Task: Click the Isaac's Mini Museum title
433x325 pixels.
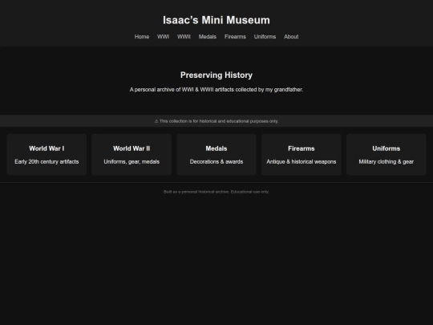Action: point(216,20)
